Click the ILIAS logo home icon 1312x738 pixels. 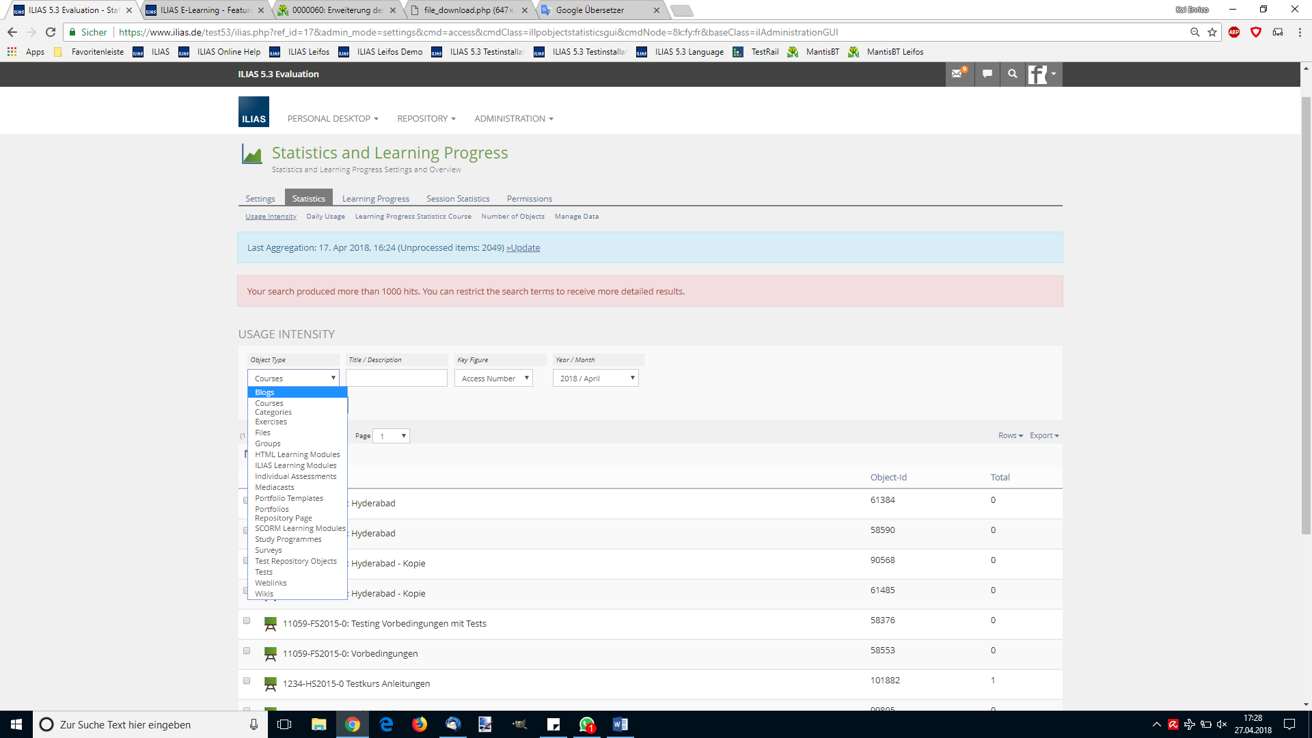[254, 112]
